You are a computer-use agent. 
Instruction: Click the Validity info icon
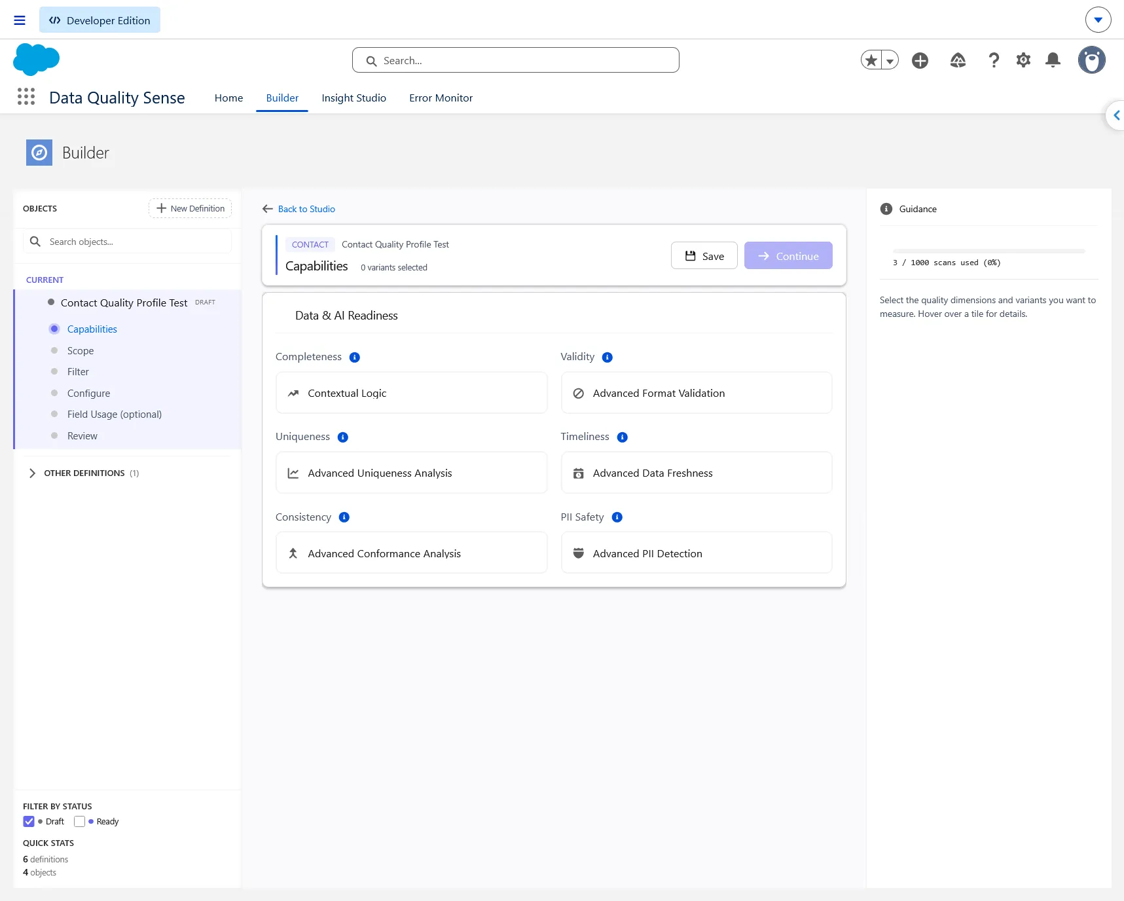[x=607, y=358]
